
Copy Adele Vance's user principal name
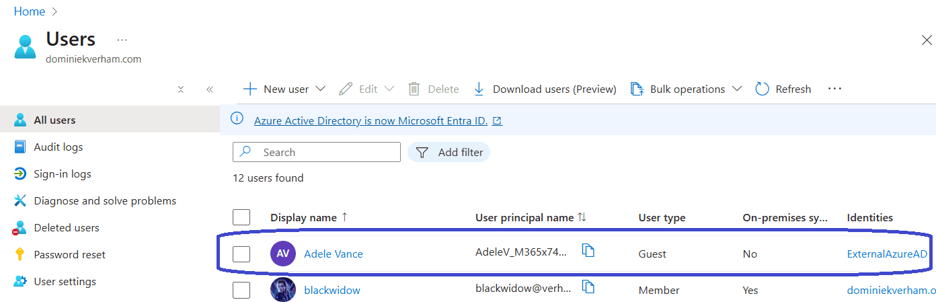point(588,251)
